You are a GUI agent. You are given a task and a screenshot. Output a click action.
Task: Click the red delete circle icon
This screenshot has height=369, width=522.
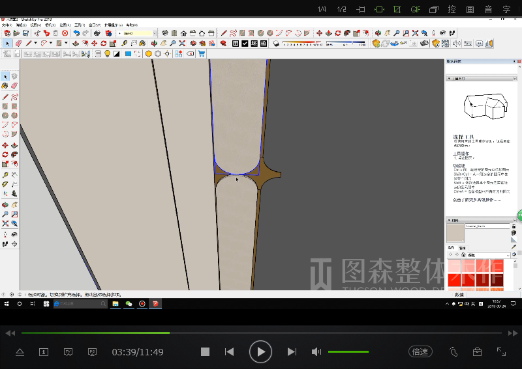pos(65,33)
